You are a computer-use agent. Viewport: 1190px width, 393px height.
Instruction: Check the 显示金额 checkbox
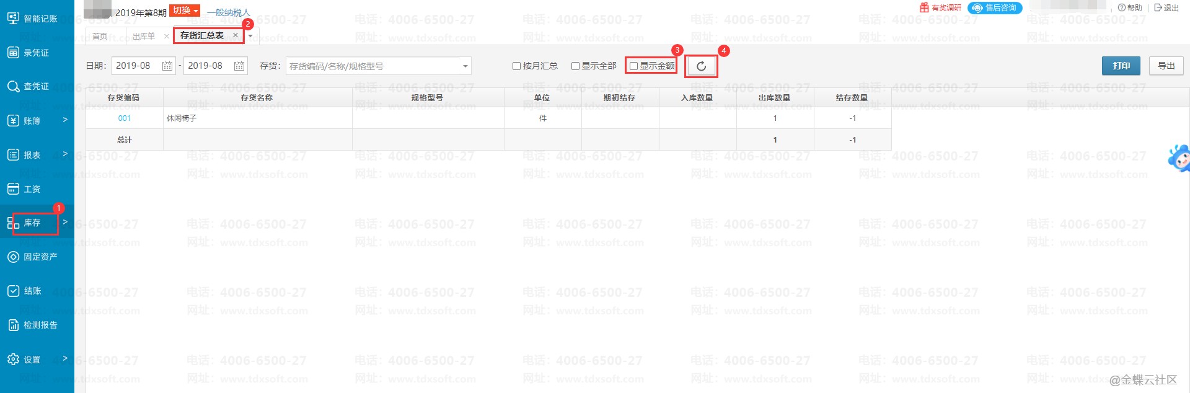tap(633, 66)
